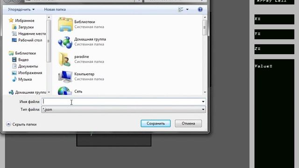The width and height of the screenshot is (299, 168).
Task: Click the navigation pane scrollbar thumb
Action: (x=49, y=41)
